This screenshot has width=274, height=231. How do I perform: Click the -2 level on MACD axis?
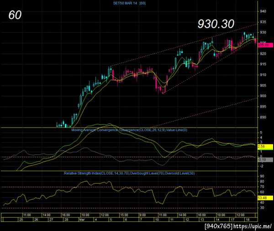point(261,166)
